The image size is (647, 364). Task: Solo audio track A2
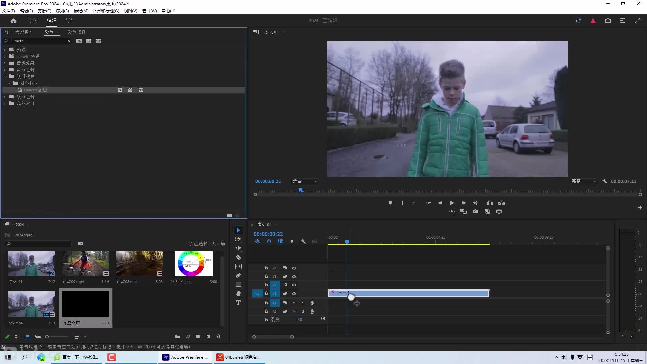pos(303,311)
